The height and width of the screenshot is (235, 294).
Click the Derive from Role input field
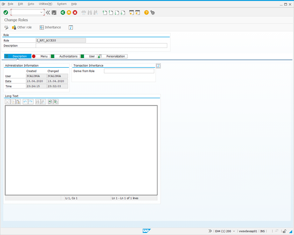tap(129, 71)
